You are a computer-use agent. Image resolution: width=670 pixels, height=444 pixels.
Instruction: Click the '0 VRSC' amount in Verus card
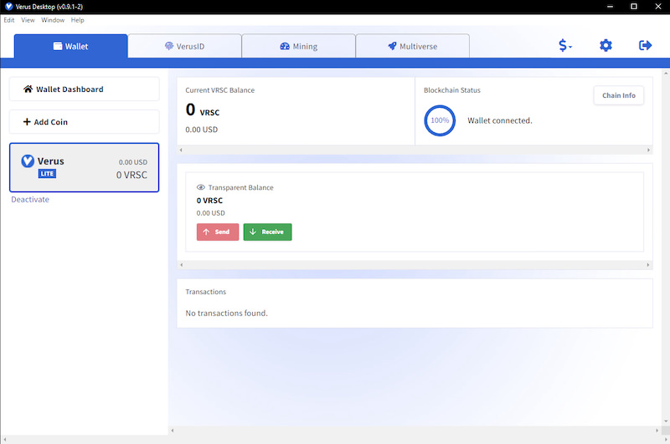coord(131,175)
